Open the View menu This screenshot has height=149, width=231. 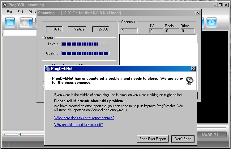coord(32,12)
